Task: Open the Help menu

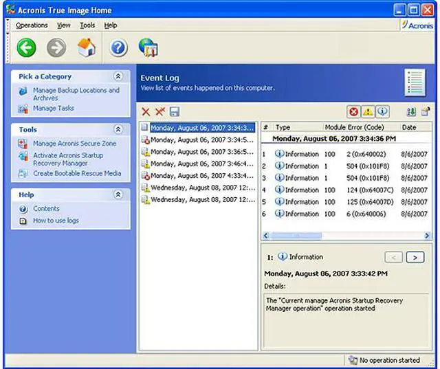Action: tap(111, 25)
